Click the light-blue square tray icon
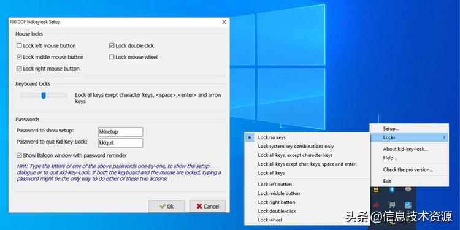The image size is (460, 230). (408, 205)
